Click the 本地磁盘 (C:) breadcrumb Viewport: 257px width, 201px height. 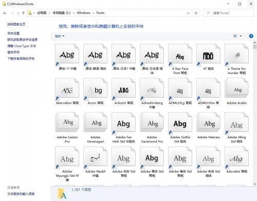[62, 13]
